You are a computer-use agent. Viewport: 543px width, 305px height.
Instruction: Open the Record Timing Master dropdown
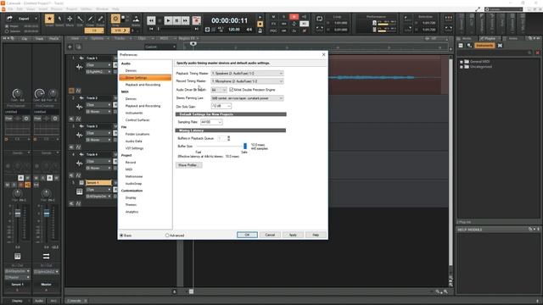[x=247, y=81]
